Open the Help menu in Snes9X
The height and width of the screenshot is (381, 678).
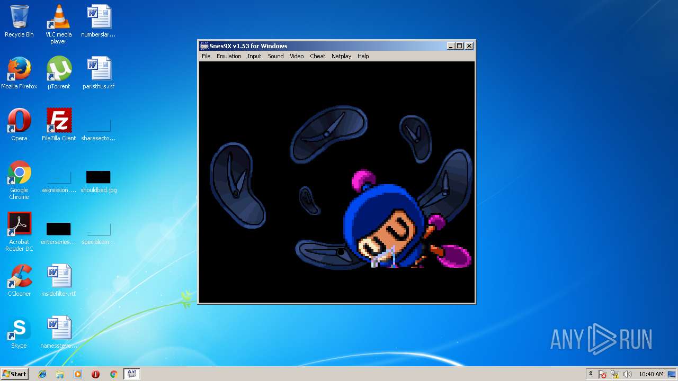click(x=363, y=56)
